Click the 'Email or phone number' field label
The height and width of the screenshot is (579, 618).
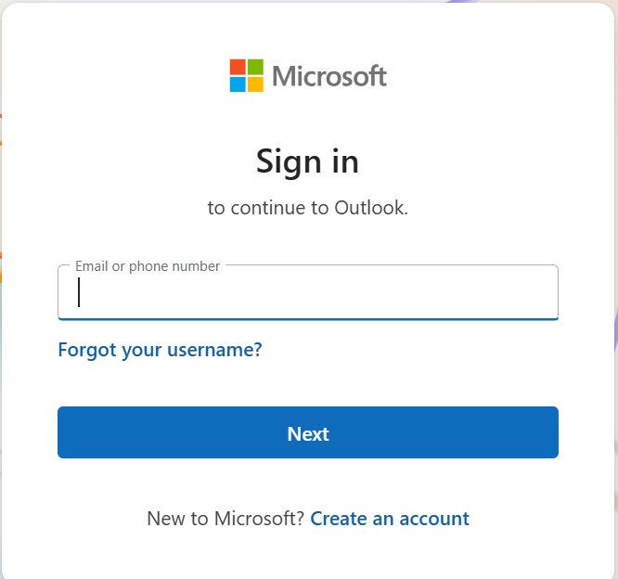pyautogui.click(x=148, y=266)
